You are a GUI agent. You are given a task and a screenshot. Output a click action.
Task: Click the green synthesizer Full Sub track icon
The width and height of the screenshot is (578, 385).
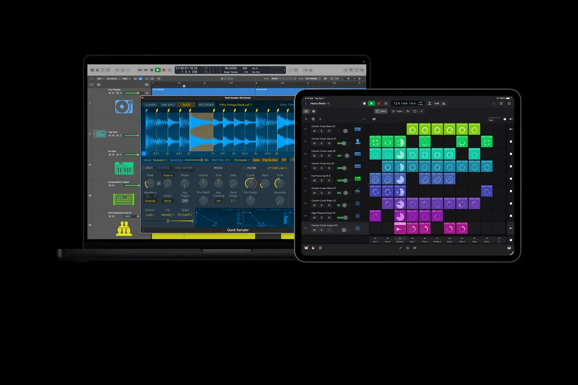(124, 168)
